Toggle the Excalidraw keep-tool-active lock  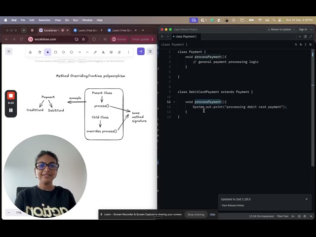point(30,52)
